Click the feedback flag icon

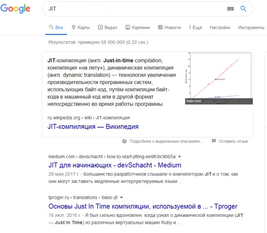[214, 141]
